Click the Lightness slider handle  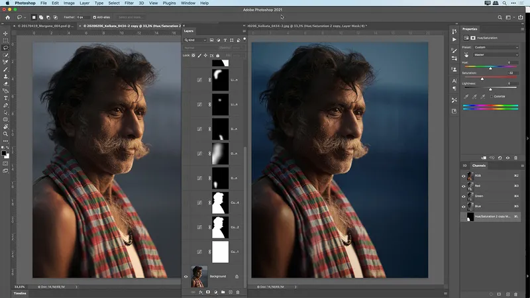490,89
